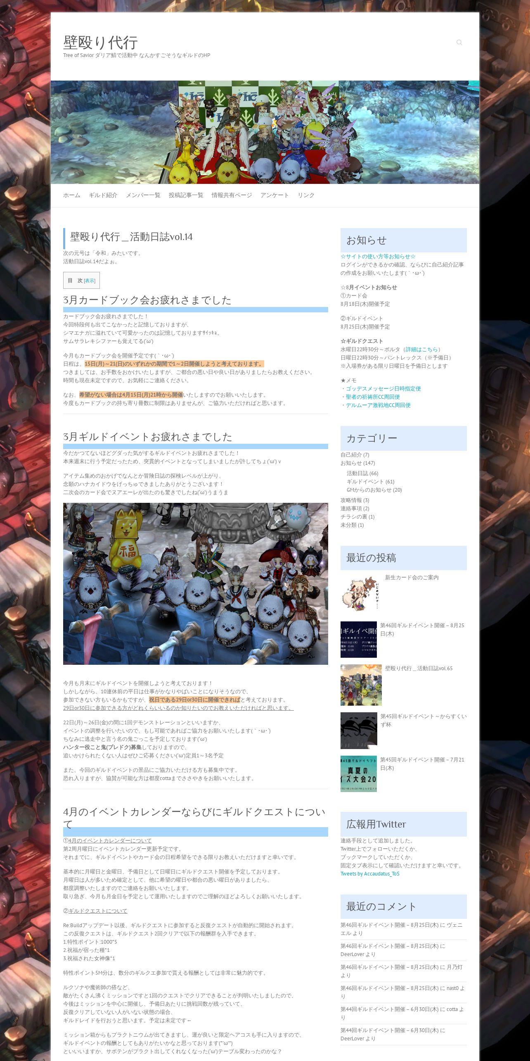
Task: Open the ホーム menu item
Action: click(x=72, y=195)
